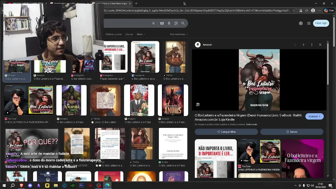Open Scribd document result thumbnail
Viewport: 336px width, 189px height.
pos(173,144)
